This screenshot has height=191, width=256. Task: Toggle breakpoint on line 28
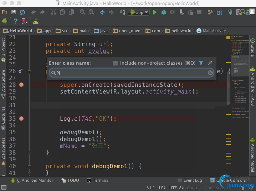pyautogui.click(x=21, y=85)
